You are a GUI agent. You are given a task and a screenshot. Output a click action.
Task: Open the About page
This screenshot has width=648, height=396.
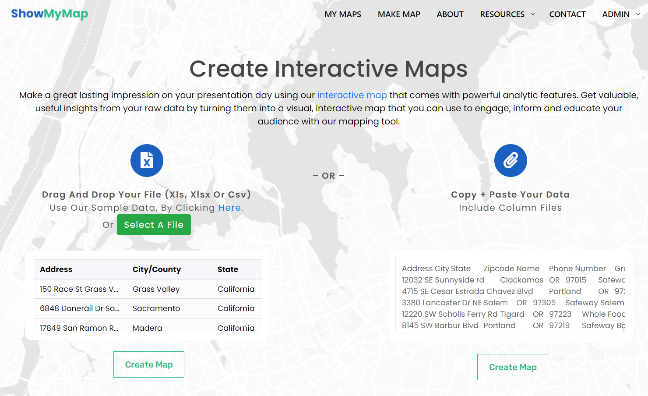[x=450, y=14]
